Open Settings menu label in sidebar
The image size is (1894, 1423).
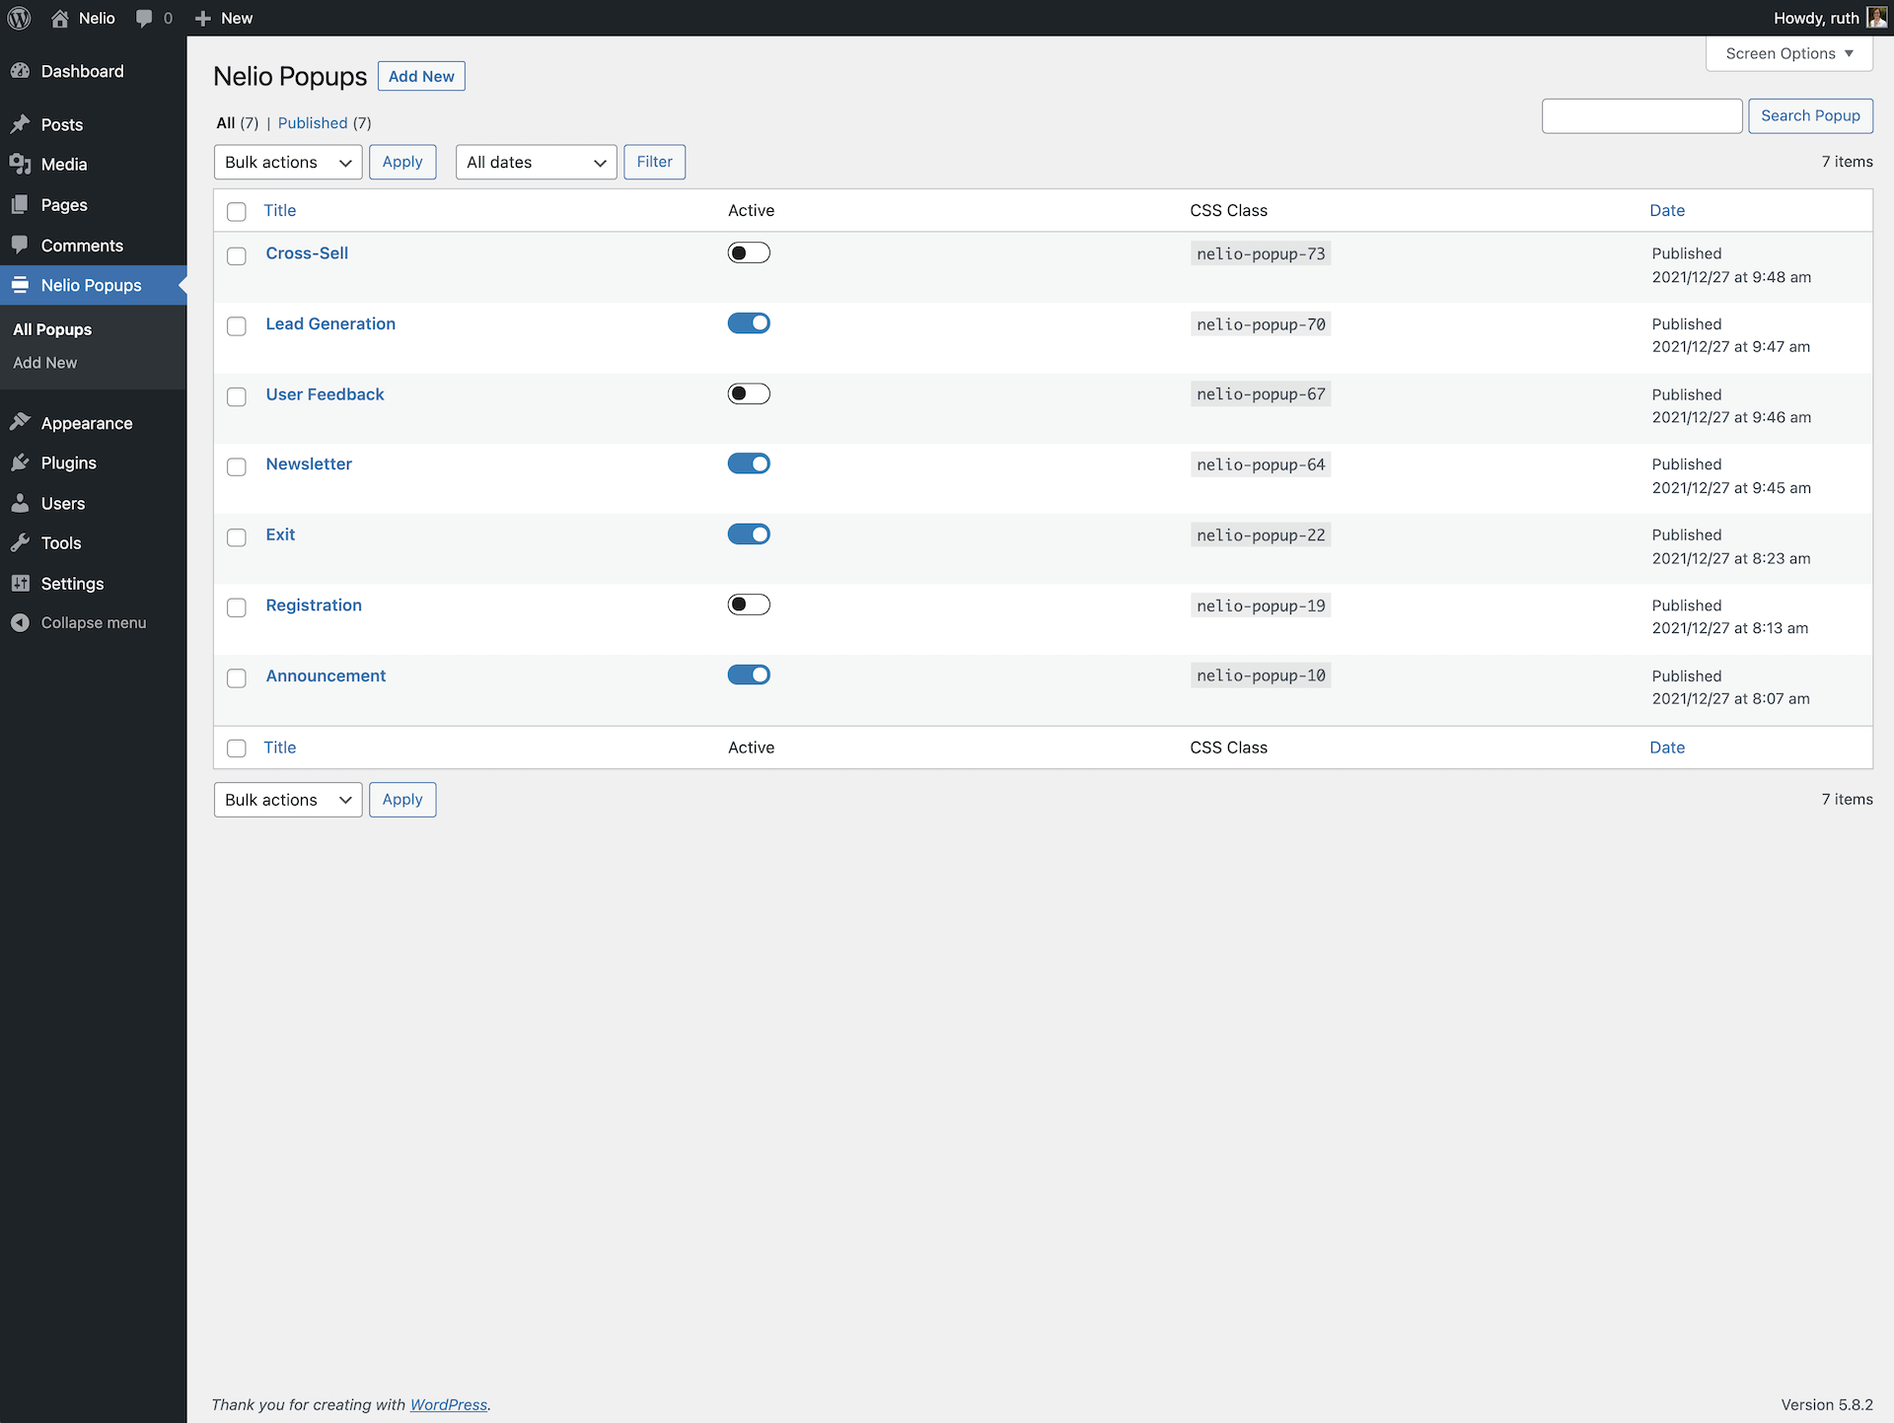(x=72, y=584)
